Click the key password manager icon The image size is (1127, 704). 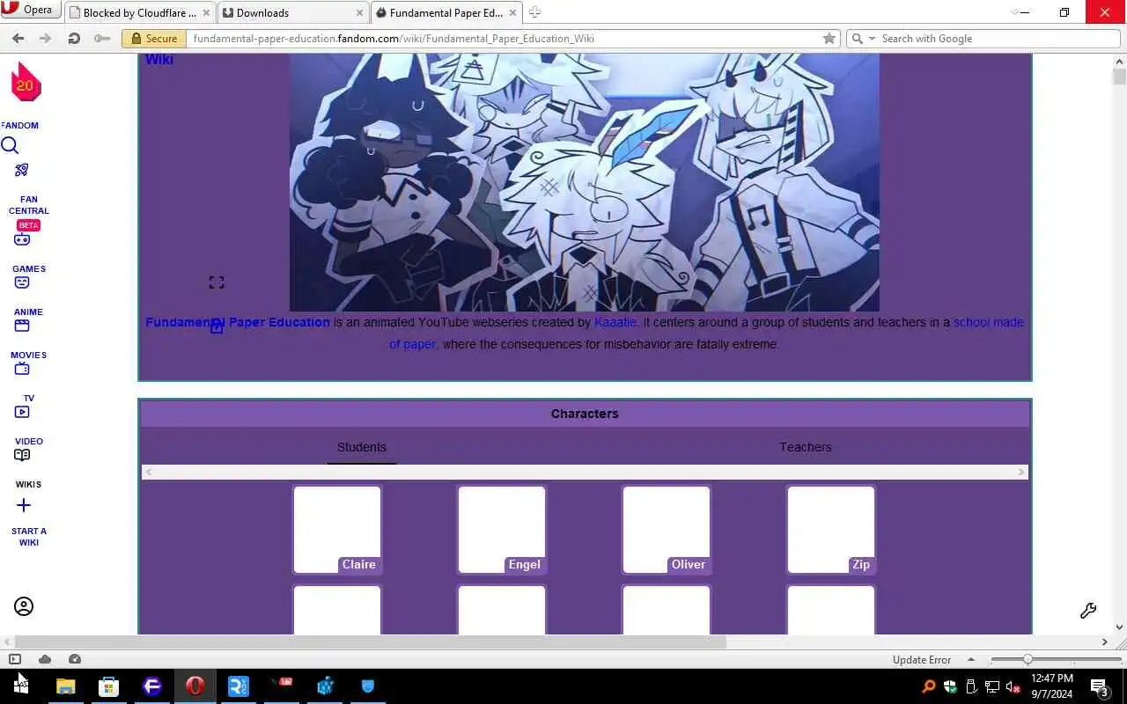coord(102,39)
